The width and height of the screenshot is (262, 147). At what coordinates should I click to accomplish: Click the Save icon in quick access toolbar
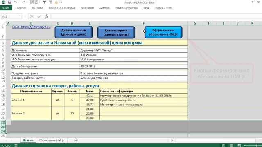coord(9,2)
